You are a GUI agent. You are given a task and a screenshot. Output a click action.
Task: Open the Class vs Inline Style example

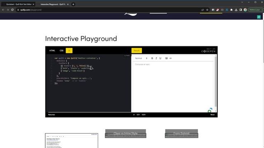(x=125, y=134)
